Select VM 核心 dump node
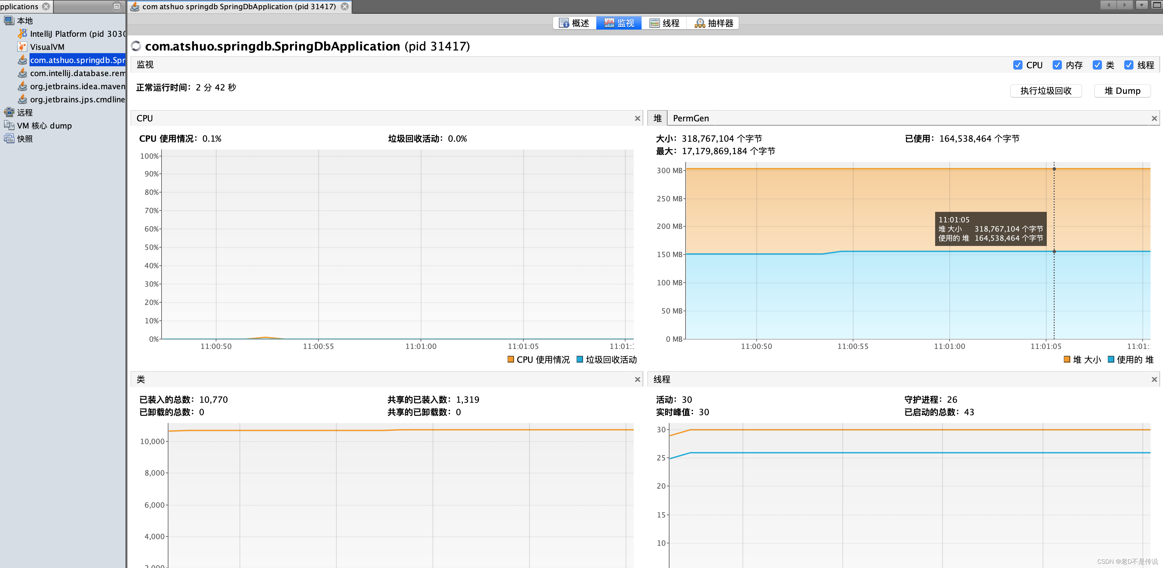Image resolution: width=1163 pixels, height=568 pixels. coord(44,125)
